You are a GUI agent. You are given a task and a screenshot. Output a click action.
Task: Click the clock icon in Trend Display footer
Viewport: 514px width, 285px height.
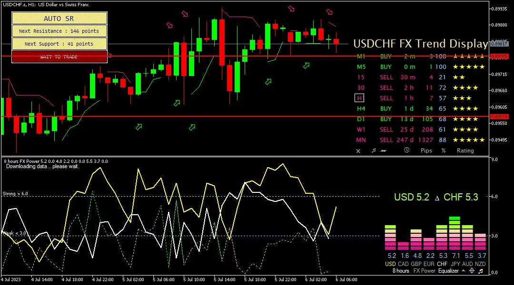(406, 150)
